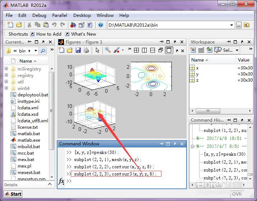Viewport: 257px width, 201px height.
Task: Click the Paste clipboard icon
Action: tap(46, 25)
